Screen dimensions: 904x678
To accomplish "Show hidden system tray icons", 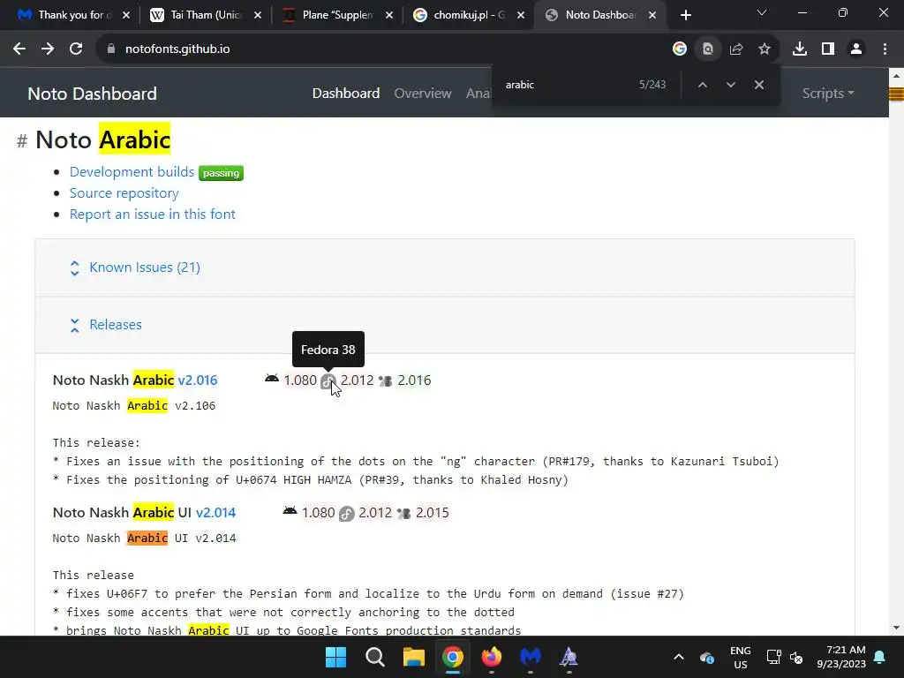I will coord(679,657).
